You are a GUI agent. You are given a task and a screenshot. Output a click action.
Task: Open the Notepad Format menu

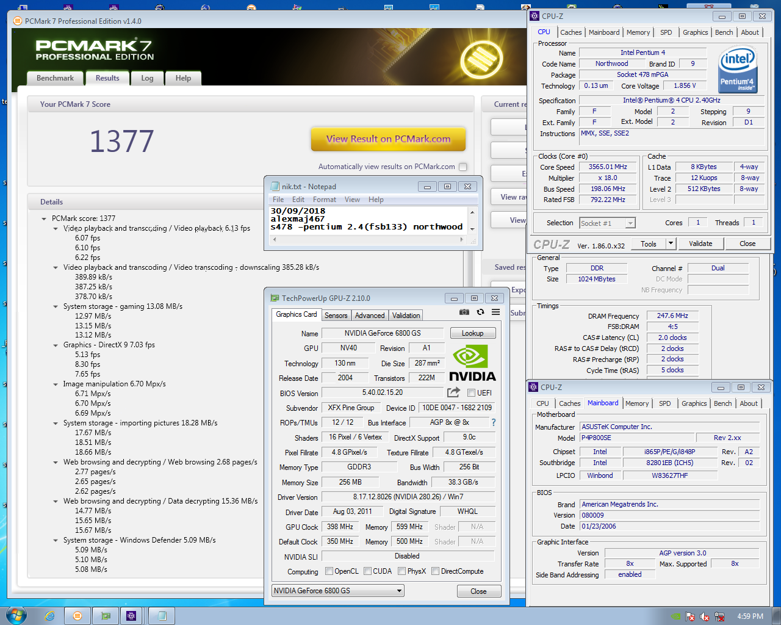point(325,200)
